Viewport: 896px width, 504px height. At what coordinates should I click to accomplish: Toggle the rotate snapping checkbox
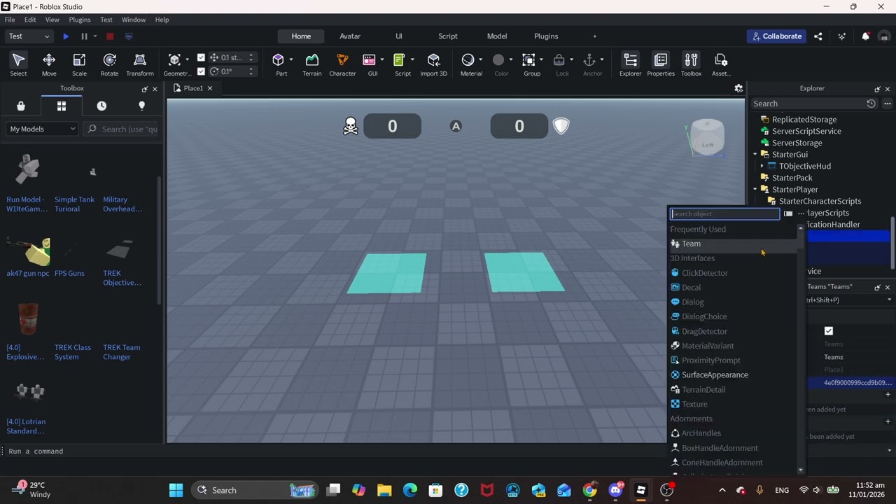[x=202, y=71]
